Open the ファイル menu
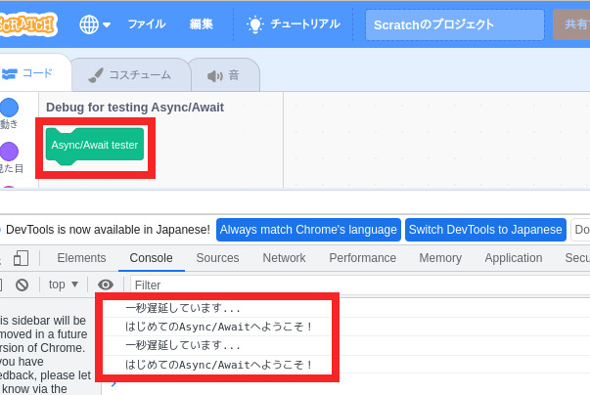Screen dimensions: 590x395 [x=147, y=24]
